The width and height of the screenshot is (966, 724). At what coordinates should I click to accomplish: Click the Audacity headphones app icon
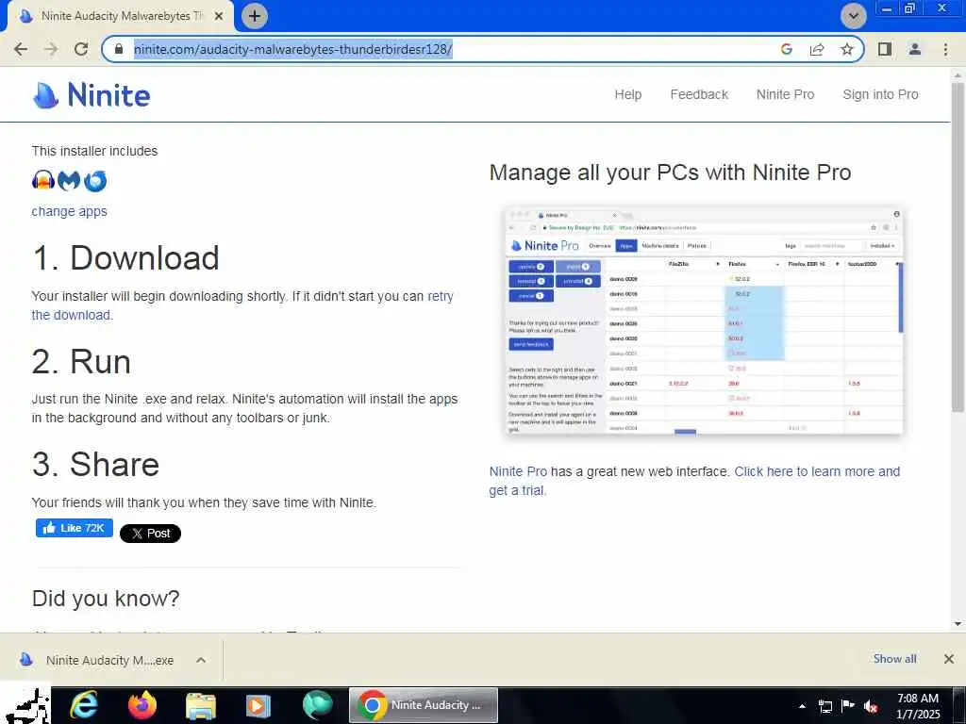[x=43, y=180]
